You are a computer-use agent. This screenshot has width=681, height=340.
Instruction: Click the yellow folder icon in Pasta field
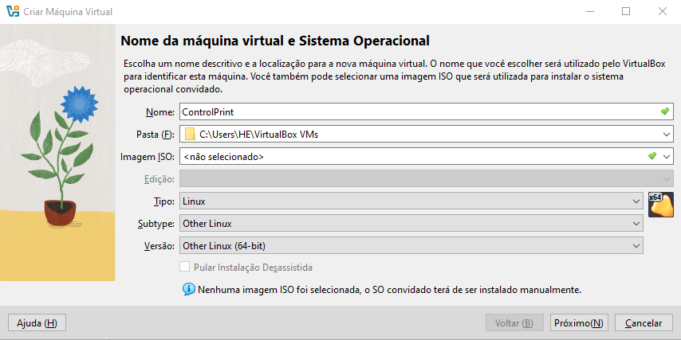click(x=190, y=134)
